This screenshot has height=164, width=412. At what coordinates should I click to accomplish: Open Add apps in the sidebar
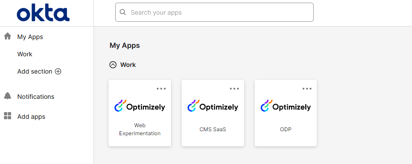point(31,117)
